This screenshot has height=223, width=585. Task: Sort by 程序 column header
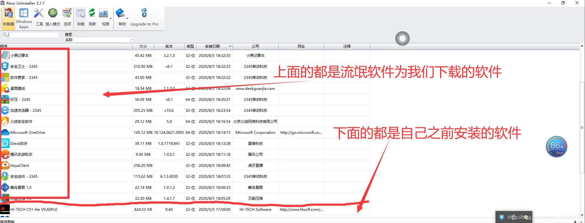coord(66,46)
